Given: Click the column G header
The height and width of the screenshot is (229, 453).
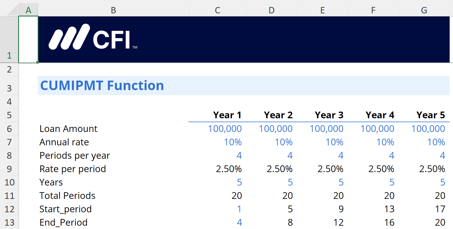Looking at the screenshot, I should tap(424, 10).
